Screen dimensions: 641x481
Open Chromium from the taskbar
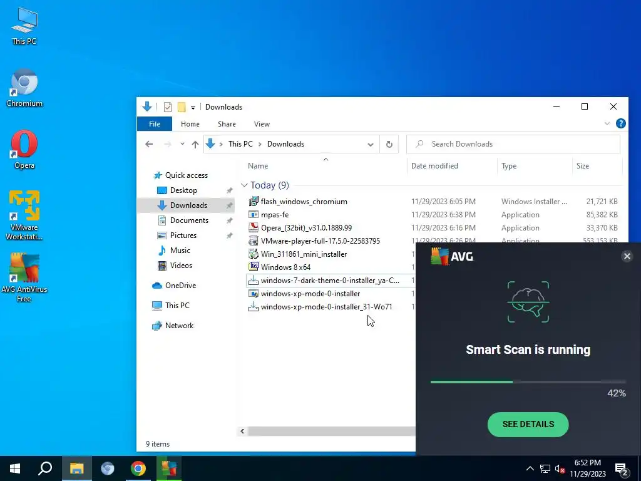pos(108,468)
